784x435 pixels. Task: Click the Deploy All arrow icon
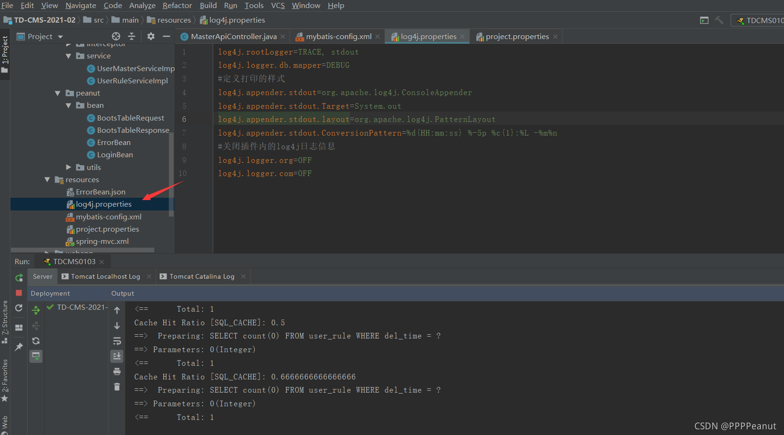click(36, 310)
